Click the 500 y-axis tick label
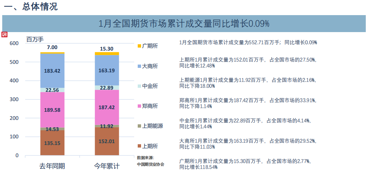368x173 pixels. [14, 62]
